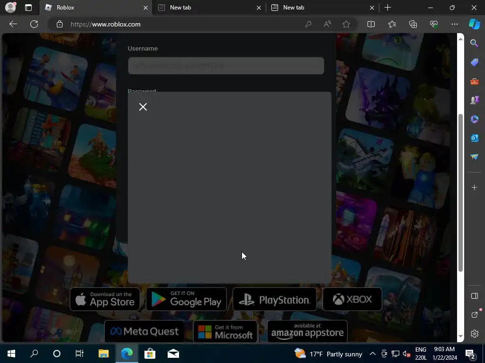Open split screen view
Image resolution: width=485 pixels, height=363 pixels.
[371, 24]
